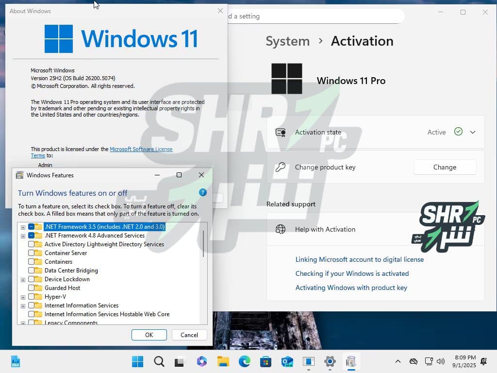This screenshot has height=373, width=497.
Task: Open the Start menu on taskbar
Action: click(x=137, y=361)
